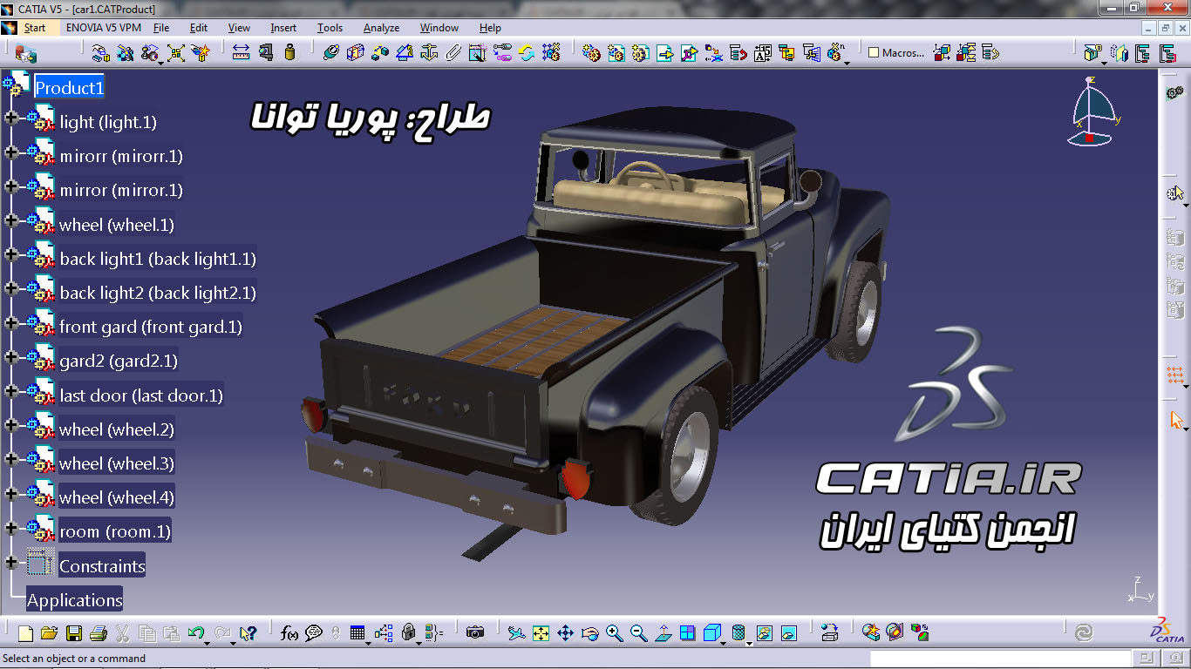Select wheel (wheel.4) in the tree
Image resolution: width=1191 pixels, height=669 pixels.
click(117, 497)
